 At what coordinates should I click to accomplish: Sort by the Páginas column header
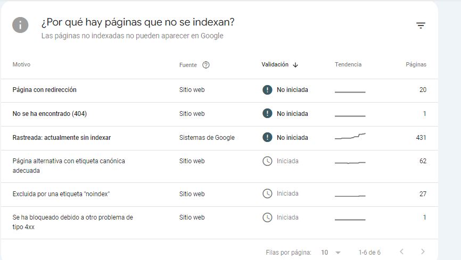pyautogui.click(x=416, y=65)
